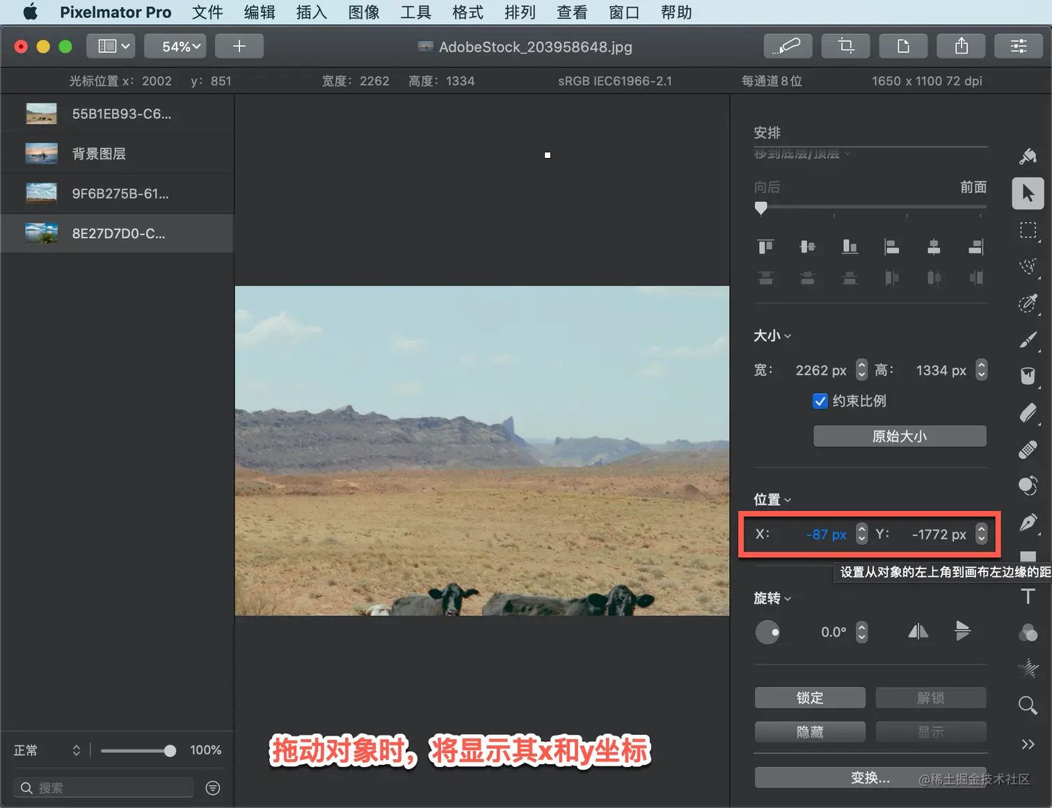Click the height value stepper
The image size is (1052, 808).
[x=981, y=370]
